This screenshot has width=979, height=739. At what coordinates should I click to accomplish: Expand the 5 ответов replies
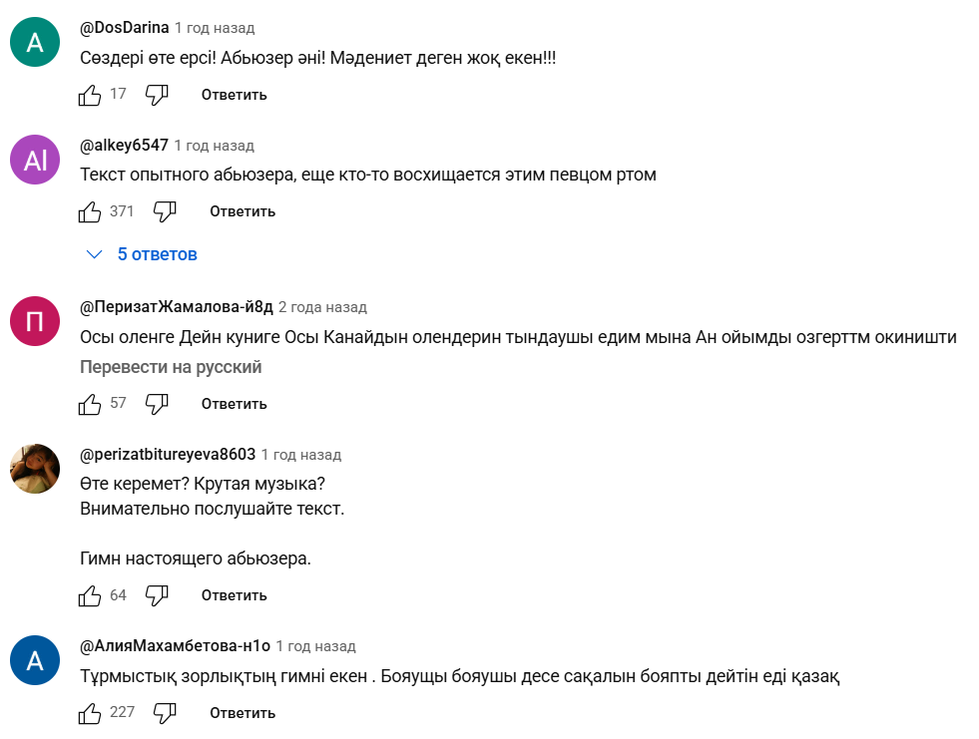157,254
